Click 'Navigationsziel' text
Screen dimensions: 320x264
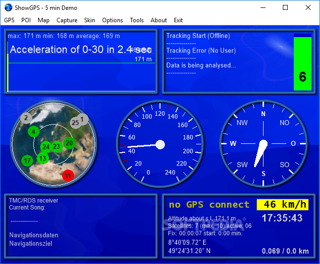pos(31,243)
